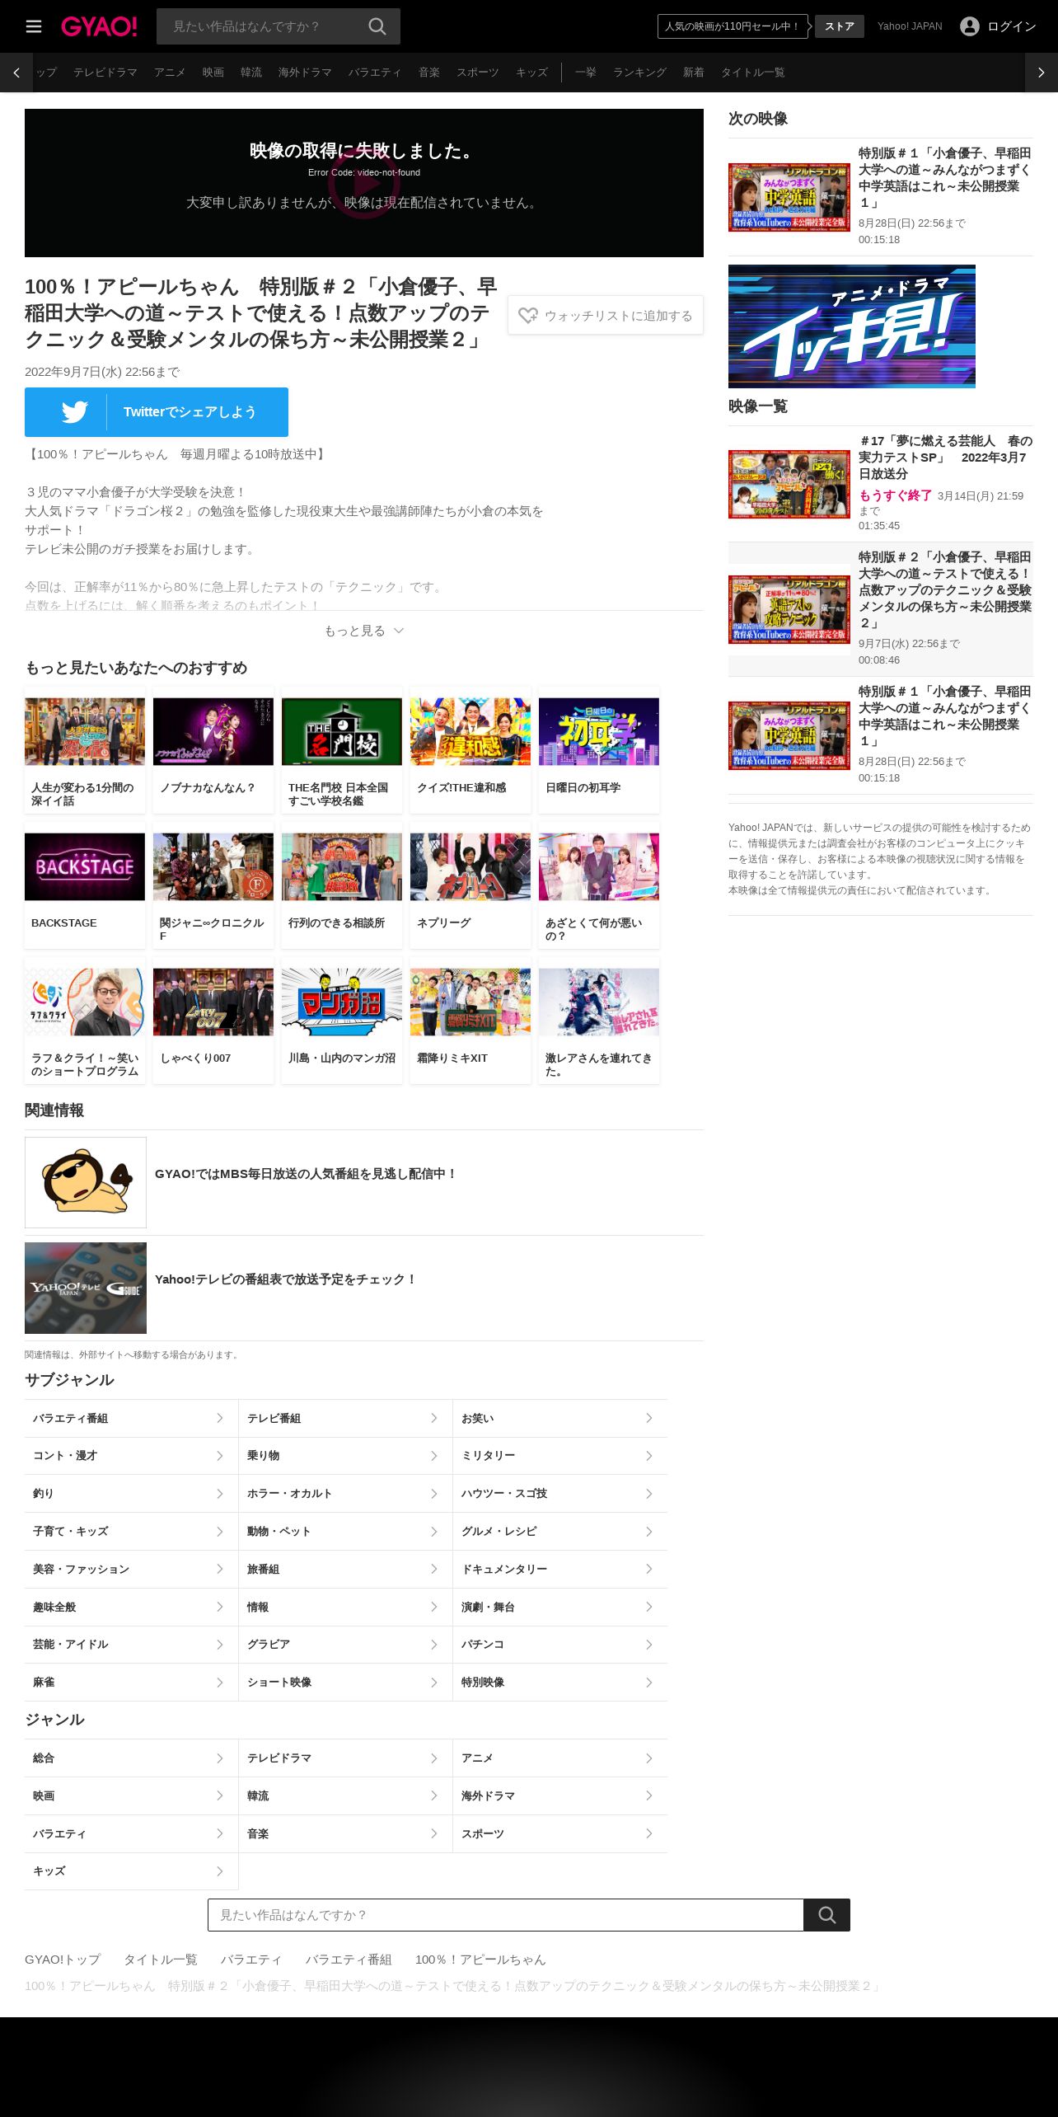This screenshot has height=2117, width=1058.
Task: Open ネプリーグ thumbnail
Action: click(470, 867)
